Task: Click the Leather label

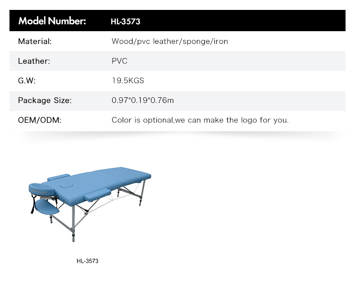Action: pyautogui.click(x=34, y=61)
